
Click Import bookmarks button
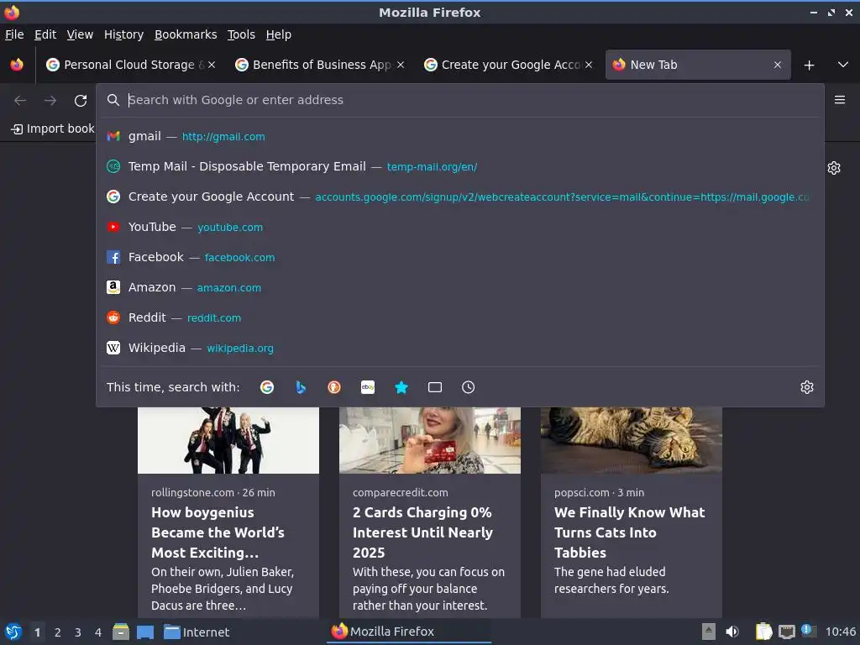53,128
